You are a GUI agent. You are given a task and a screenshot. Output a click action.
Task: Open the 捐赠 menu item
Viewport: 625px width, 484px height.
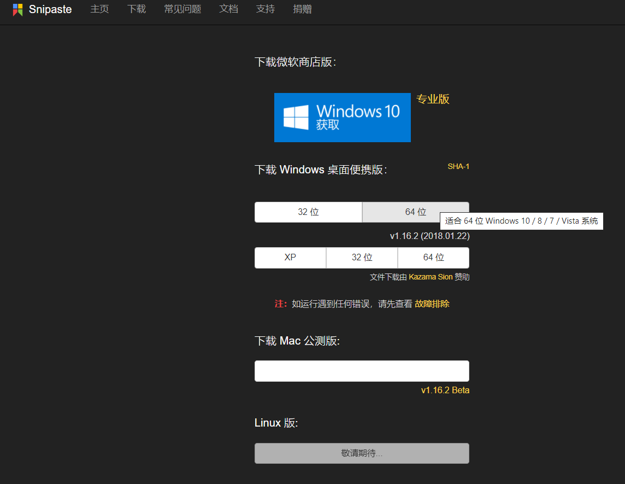pyautogui.click(x=302, y=9)
